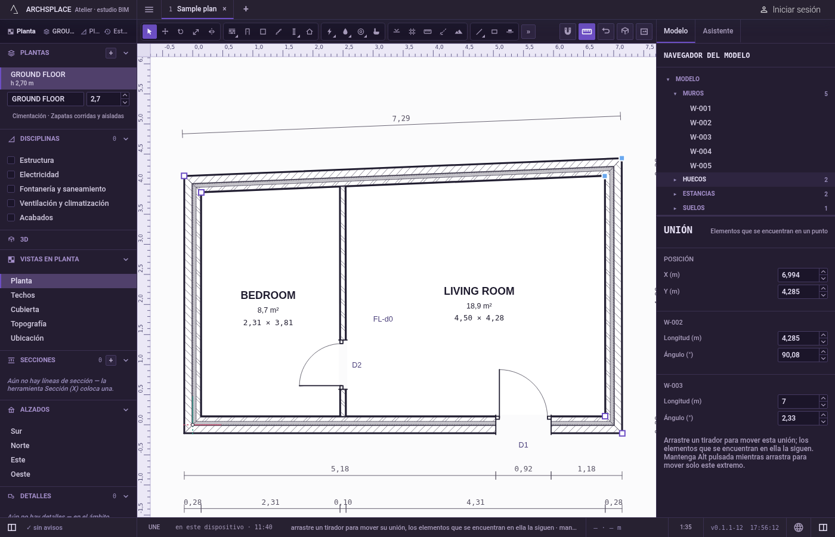Toggle the highlighted ruler button
Image resolution: width=835 pixels, height=537 pixels.
coord(587,31)
